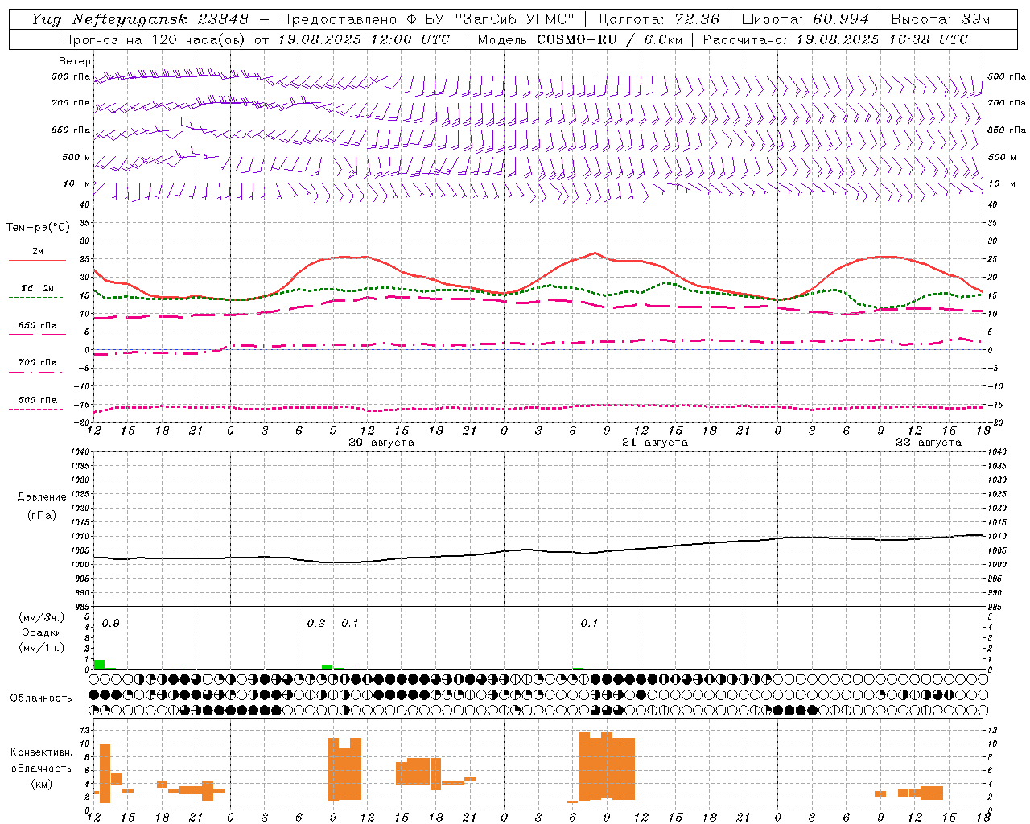The width and height of the screenshot is (1030, 824).
Task: Select the elevation text Высота: 39м
Action: [941, 19]
